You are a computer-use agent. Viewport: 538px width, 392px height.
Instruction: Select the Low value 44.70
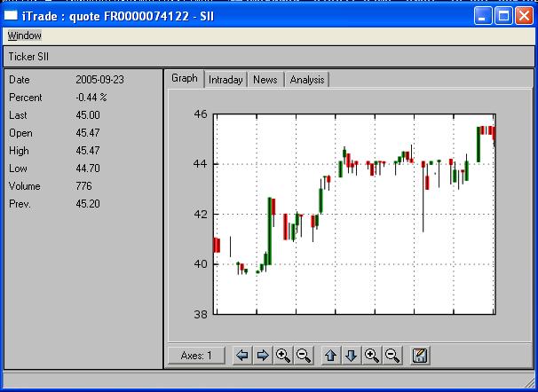pos(88,169)
